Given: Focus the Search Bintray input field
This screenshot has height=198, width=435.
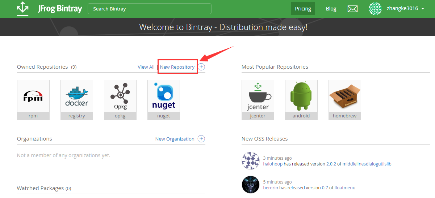Looking at the screenshot, I should tap(149, 9).
